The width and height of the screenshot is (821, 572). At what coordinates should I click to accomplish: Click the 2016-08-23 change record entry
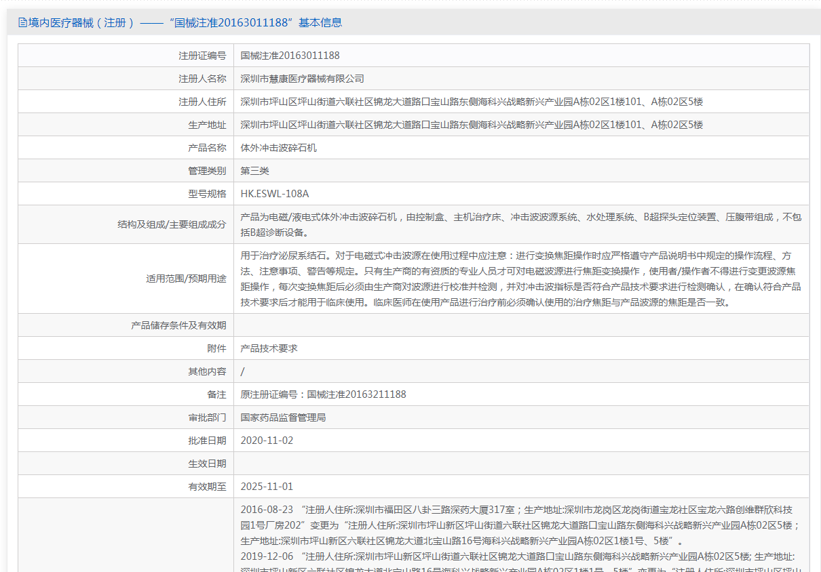[267, 510]
